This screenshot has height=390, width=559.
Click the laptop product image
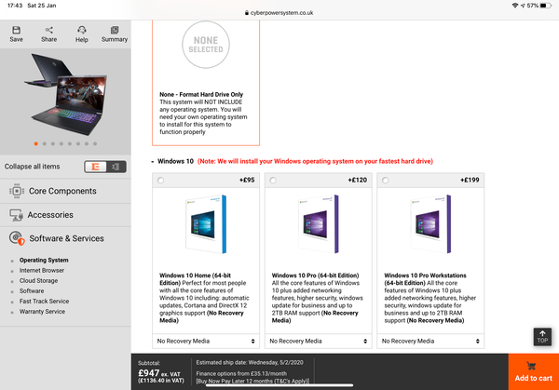pos(65,94)
